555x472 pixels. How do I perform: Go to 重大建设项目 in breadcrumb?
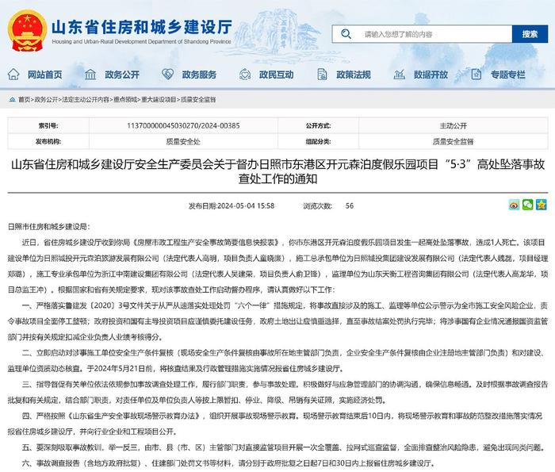159,99
